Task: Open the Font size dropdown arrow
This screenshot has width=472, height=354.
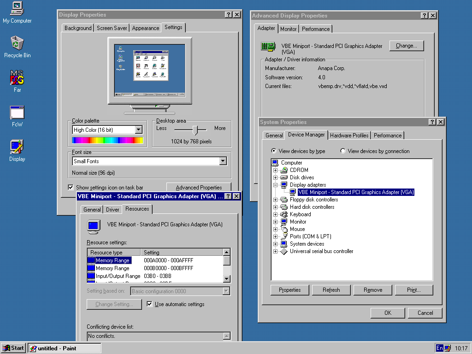Action: pyautogui.click(x=223, y=161)
